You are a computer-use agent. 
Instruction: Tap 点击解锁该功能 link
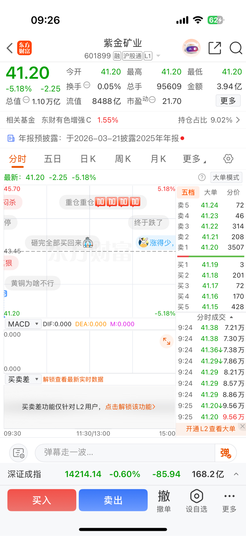coord(130,407)
